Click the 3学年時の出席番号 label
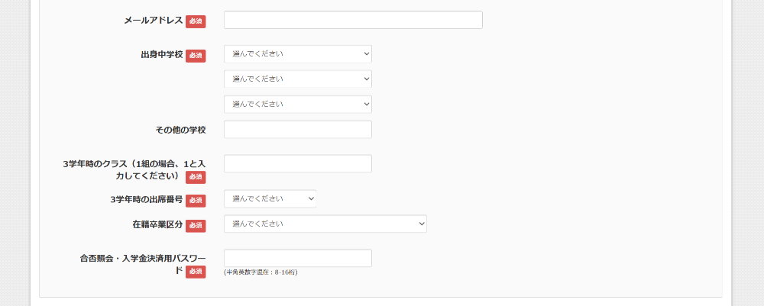764x306 pixels. coord(146,199)
